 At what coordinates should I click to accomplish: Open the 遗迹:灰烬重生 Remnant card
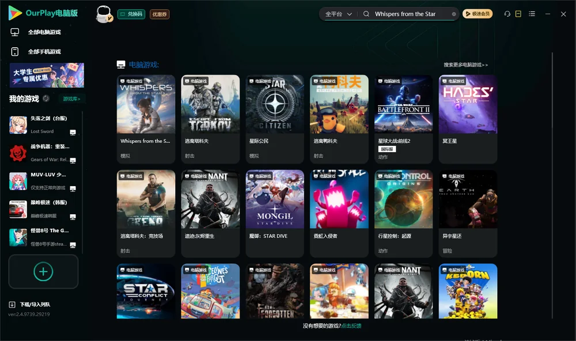pos(210,214)
